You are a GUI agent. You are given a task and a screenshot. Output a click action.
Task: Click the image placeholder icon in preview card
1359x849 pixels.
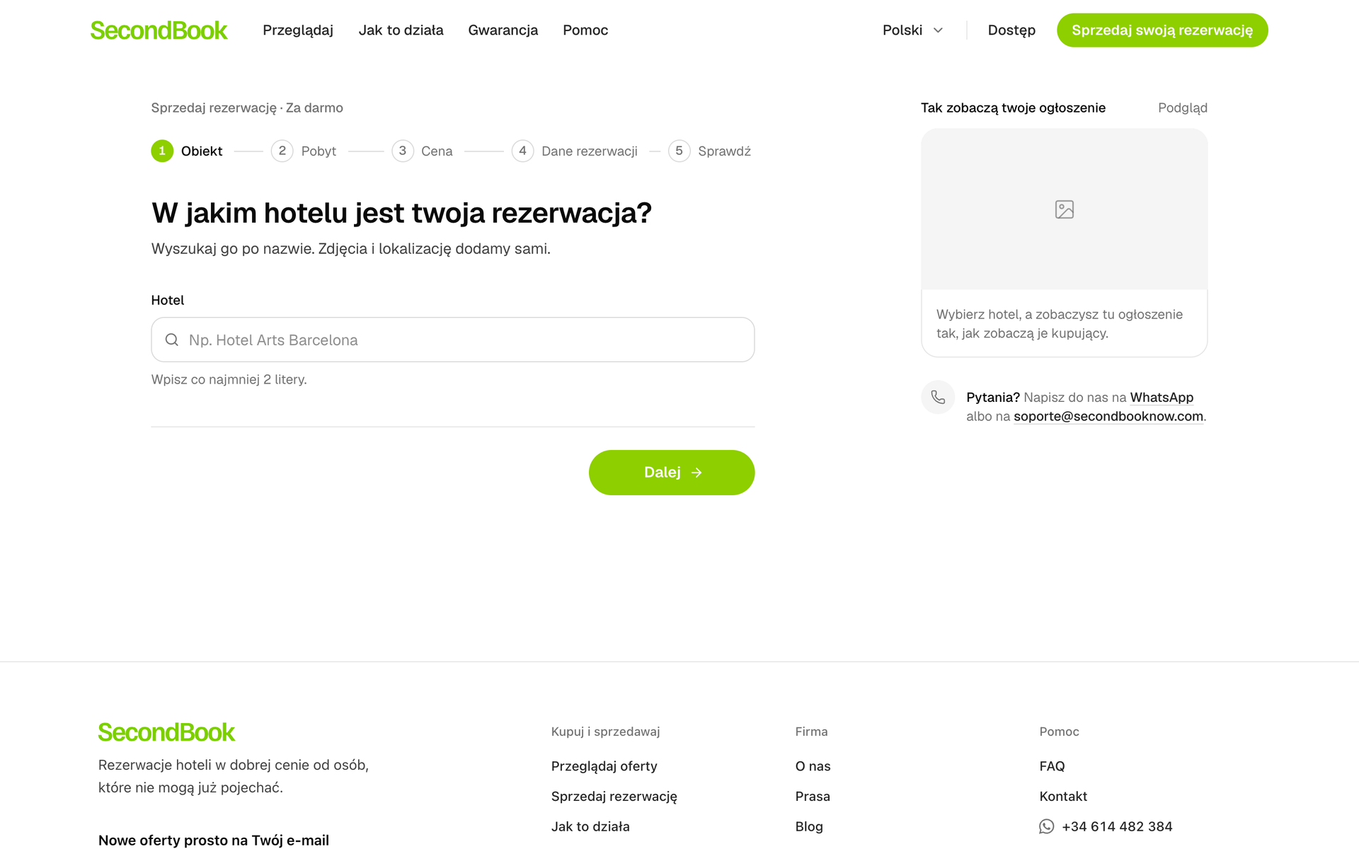[x=1064, y=209]
